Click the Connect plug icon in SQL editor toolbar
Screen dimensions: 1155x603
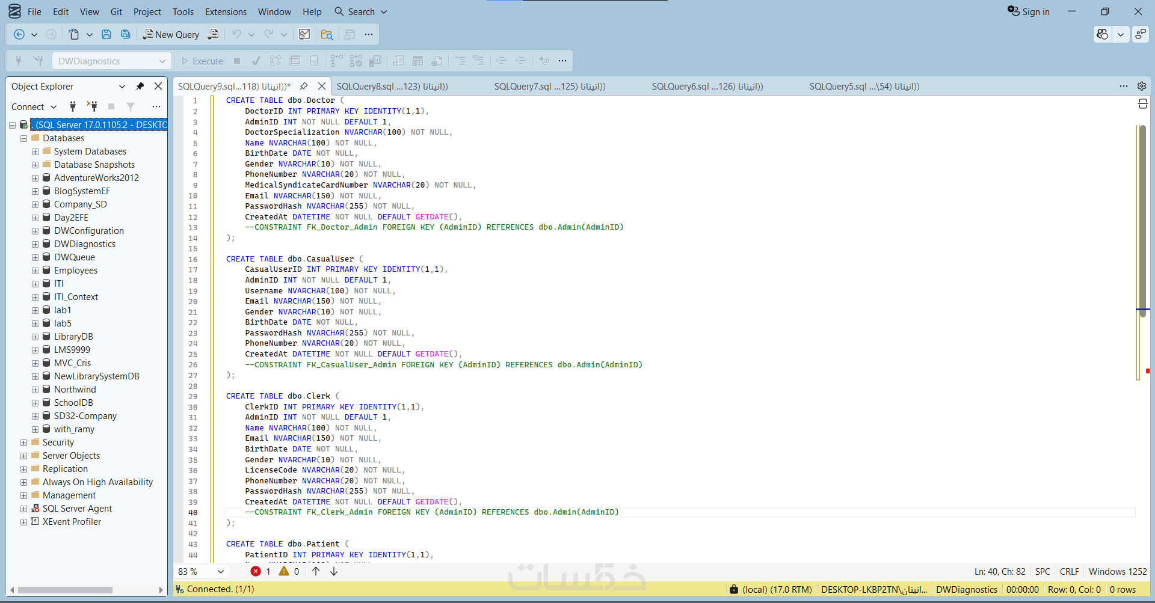[19, 61]
